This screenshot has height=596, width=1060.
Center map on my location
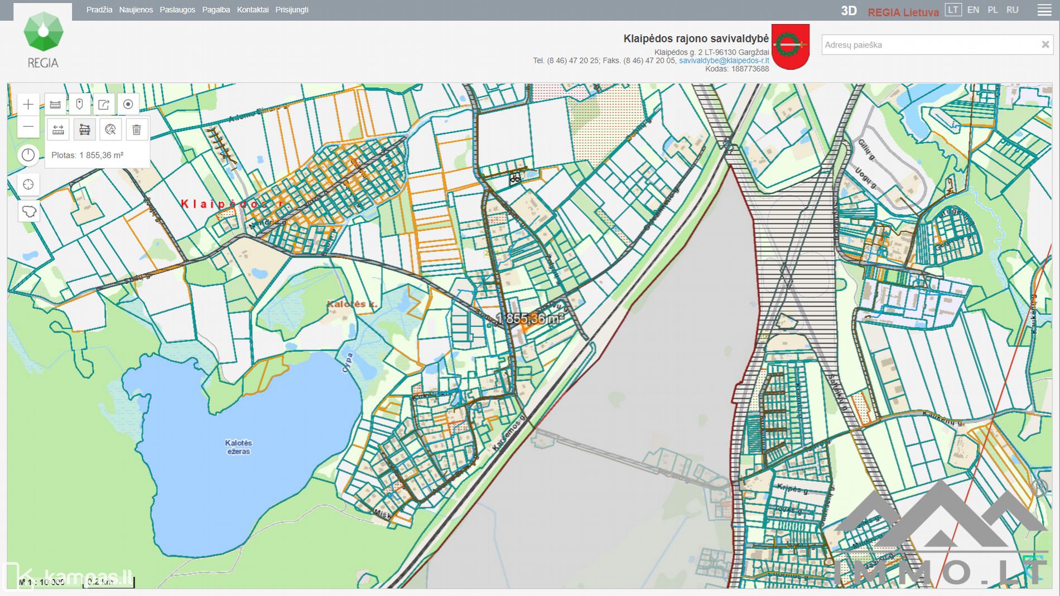click(28, 185)
